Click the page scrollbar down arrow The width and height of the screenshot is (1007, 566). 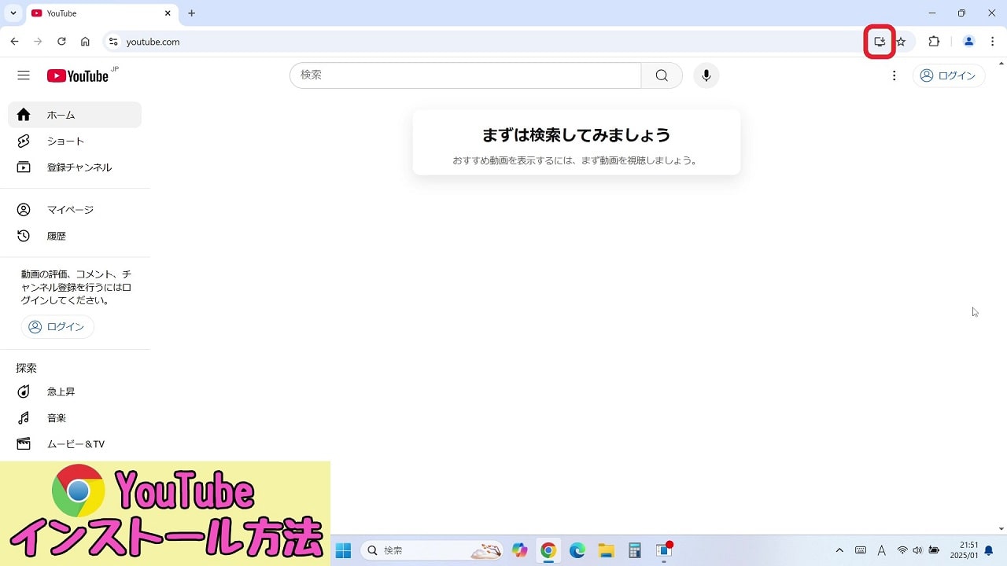1001,529
